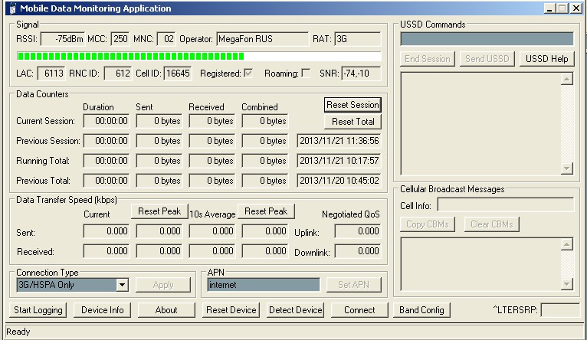Minimize the Mobile Data Monitoring window

point(549,8)
